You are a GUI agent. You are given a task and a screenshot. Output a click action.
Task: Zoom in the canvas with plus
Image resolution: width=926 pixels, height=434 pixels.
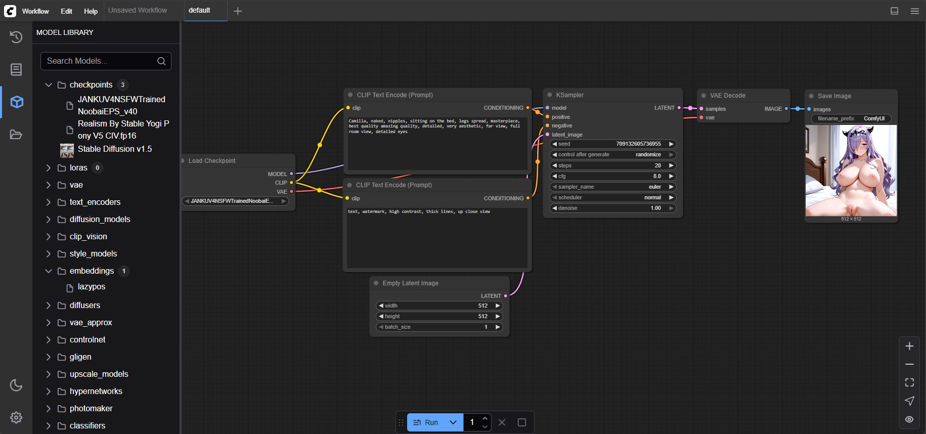tap(909, 346)
